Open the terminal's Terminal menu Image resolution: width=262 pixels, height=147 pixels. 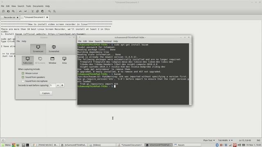coord(107,41)
